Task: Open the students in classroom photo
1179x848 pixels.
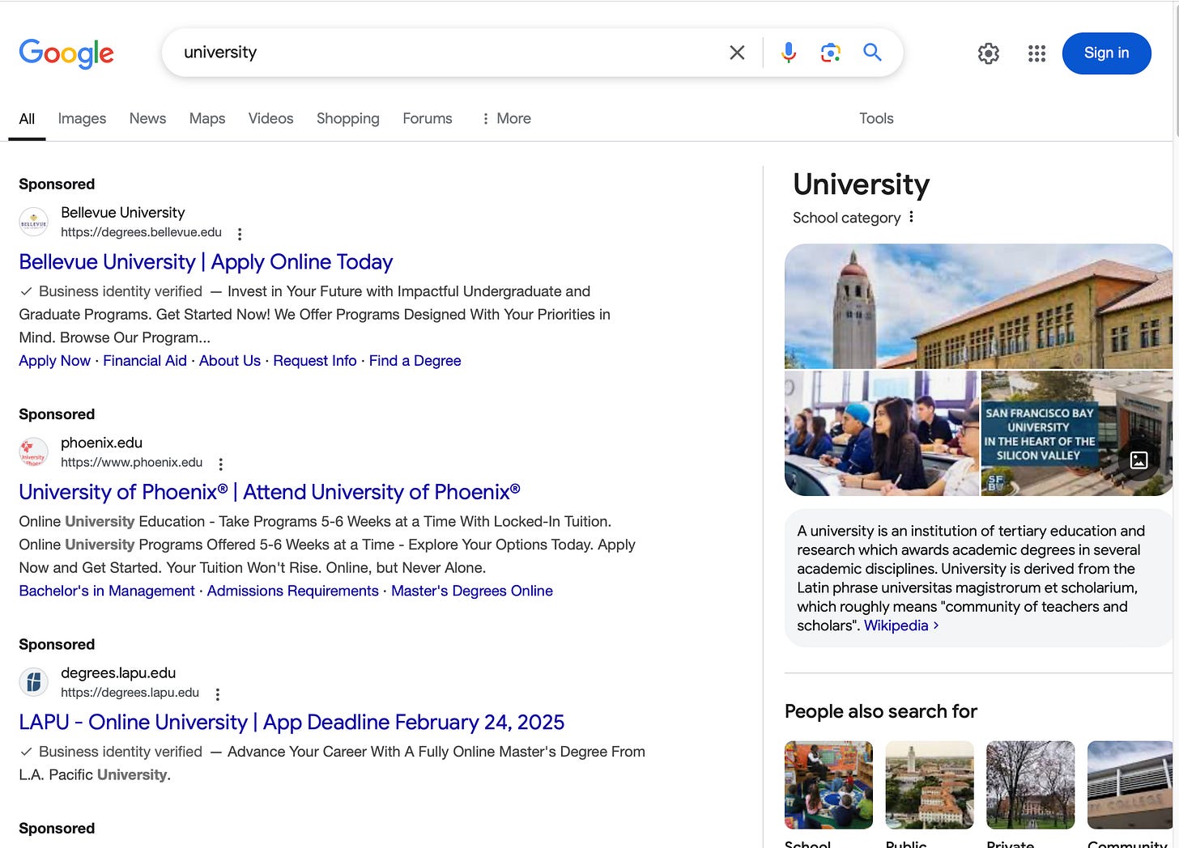Action: click(x=881, y=434)
